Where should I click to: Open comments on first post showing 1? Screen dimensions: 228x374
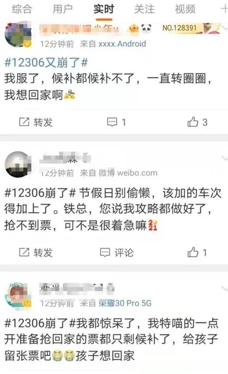pos(116,122)
